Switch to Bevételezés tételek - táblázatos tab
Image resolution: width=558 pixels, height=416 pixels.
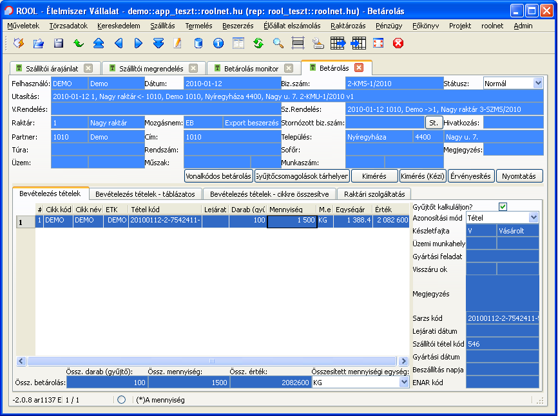[145, 194]
